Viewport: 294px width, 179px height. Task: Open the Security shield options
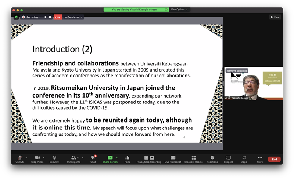(x=54, y=158)
